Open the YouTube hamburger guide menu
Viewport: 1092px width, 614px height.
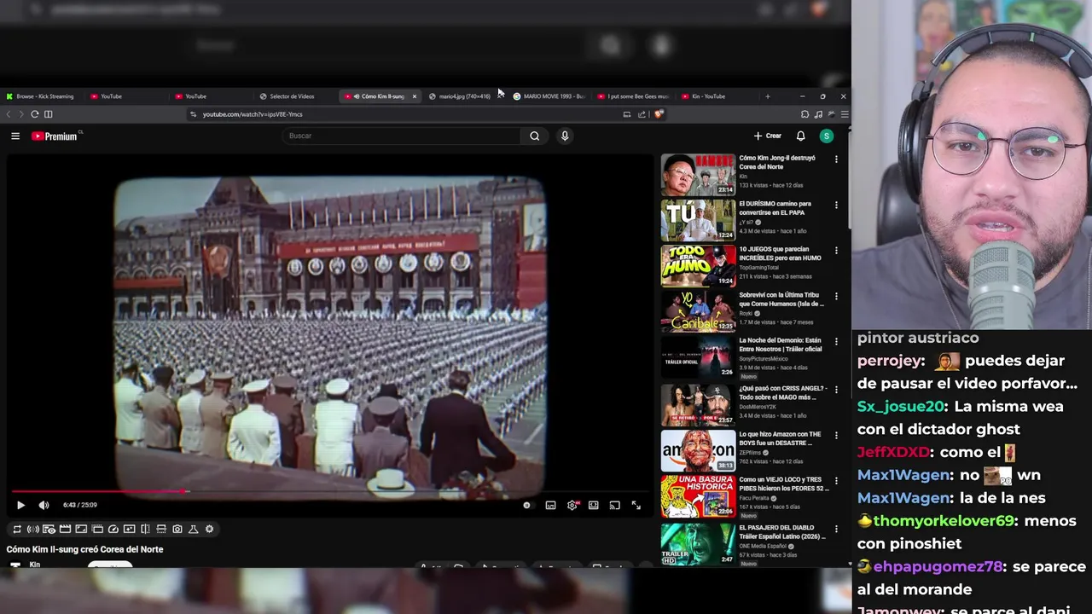coord(15,136)
